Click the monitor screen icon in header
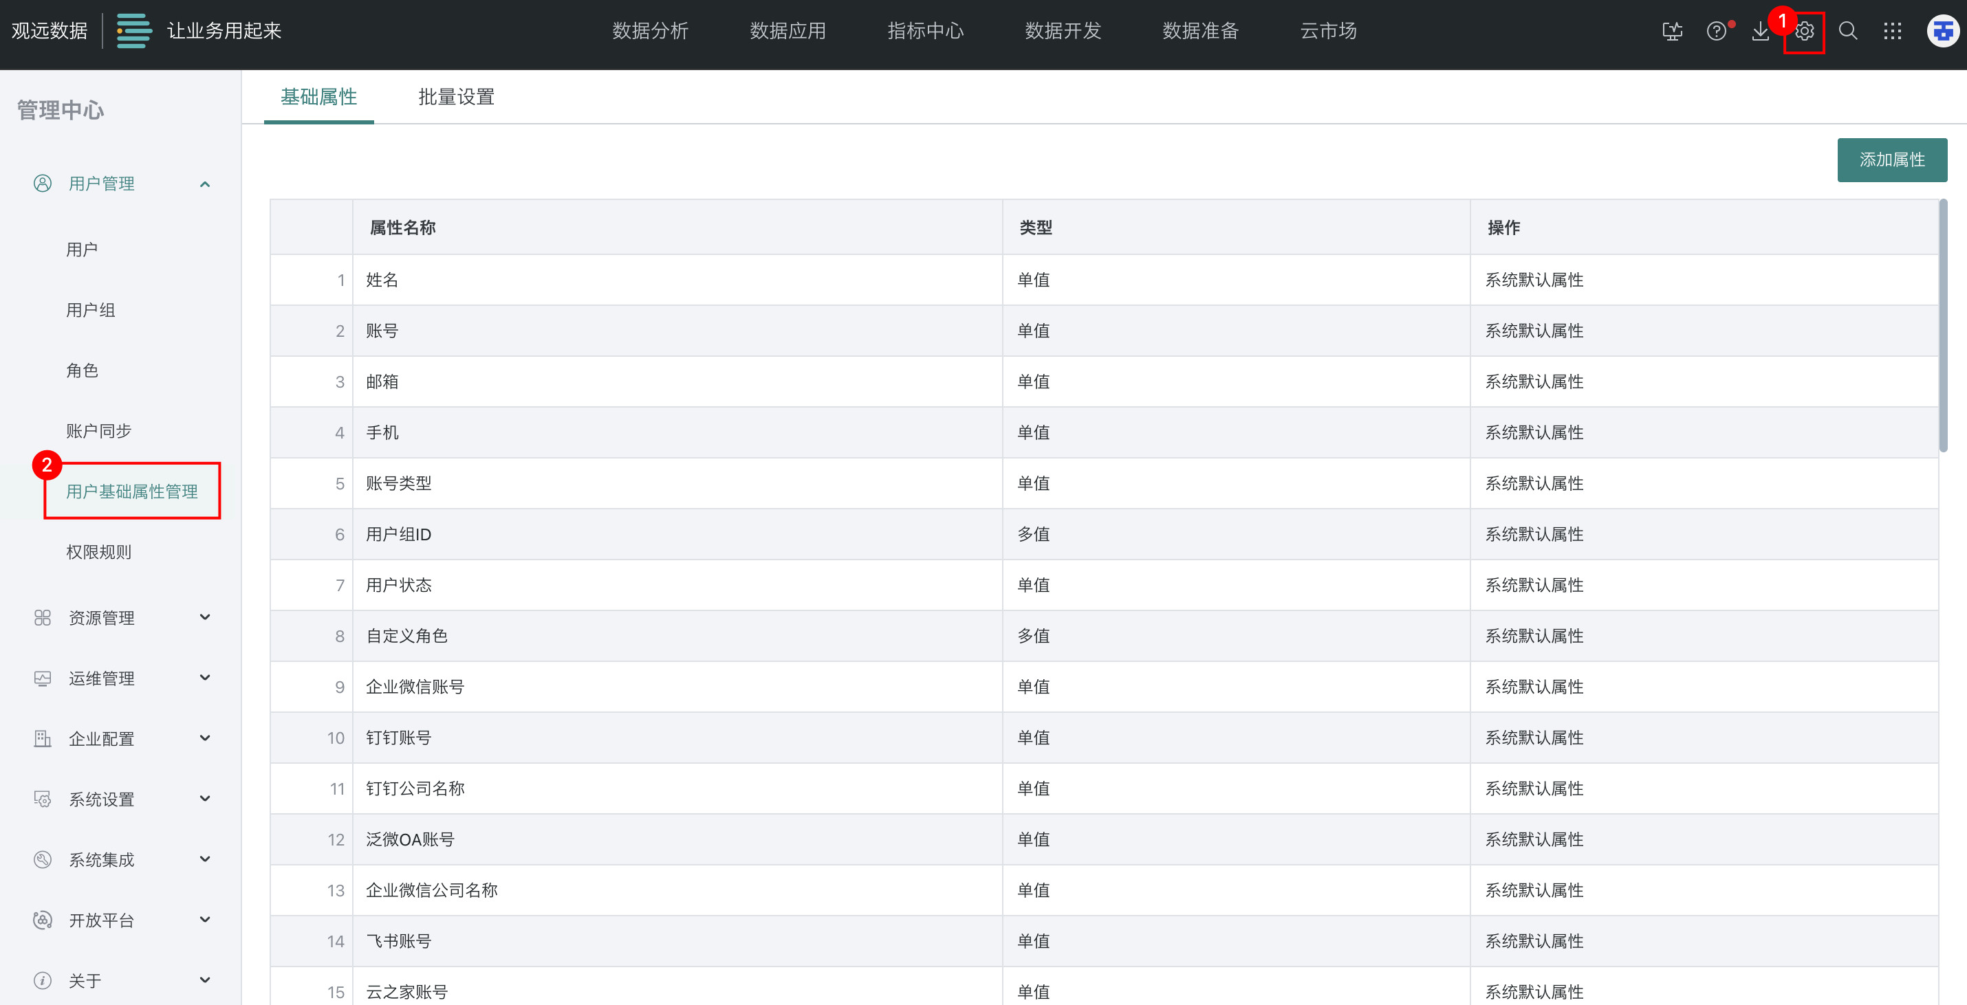This screenshot has width=1967, height=1005. coord(1672,32)
